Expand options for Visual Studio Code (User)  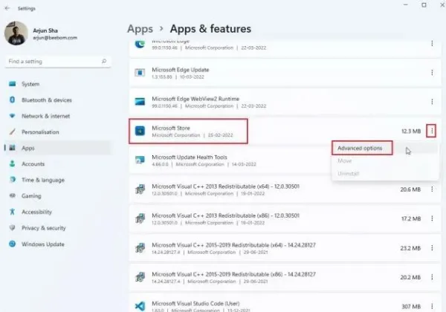coord(432,306)
